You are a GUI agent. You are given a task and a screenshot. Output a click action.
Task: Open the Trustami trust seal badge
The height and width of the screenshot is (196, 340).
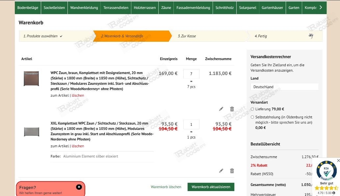[x=326, y=171]
